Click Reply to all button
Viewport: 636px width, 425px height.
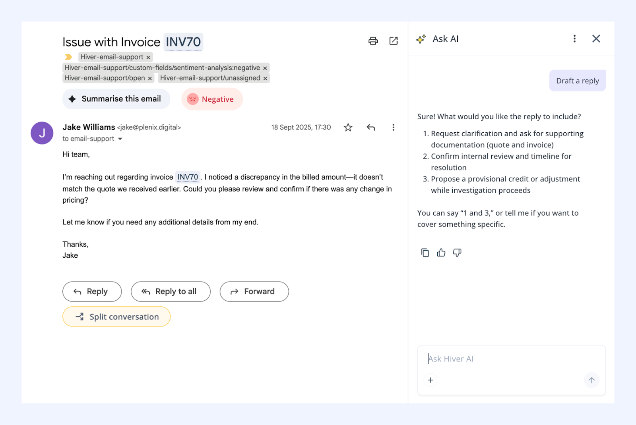tap(171, 292)
